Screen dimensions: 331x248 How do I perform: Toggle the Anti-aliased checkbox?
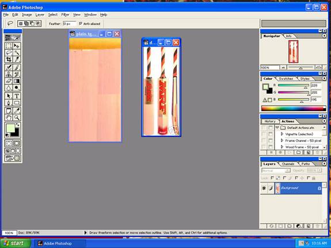click(x=81, y=24)
